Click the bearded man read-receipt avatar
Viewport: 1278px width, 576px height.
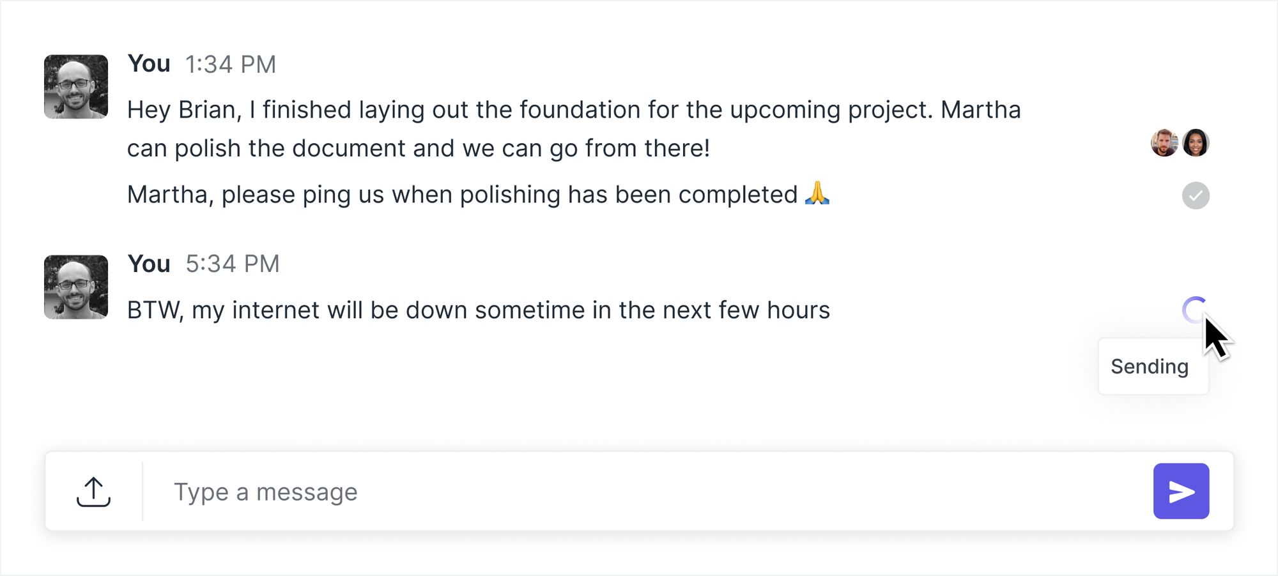point(1164,142)
